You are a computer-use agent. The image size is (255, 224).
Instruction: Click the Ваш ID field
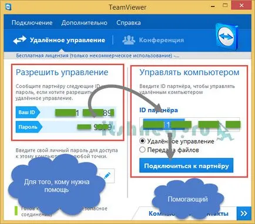[66, 113]
